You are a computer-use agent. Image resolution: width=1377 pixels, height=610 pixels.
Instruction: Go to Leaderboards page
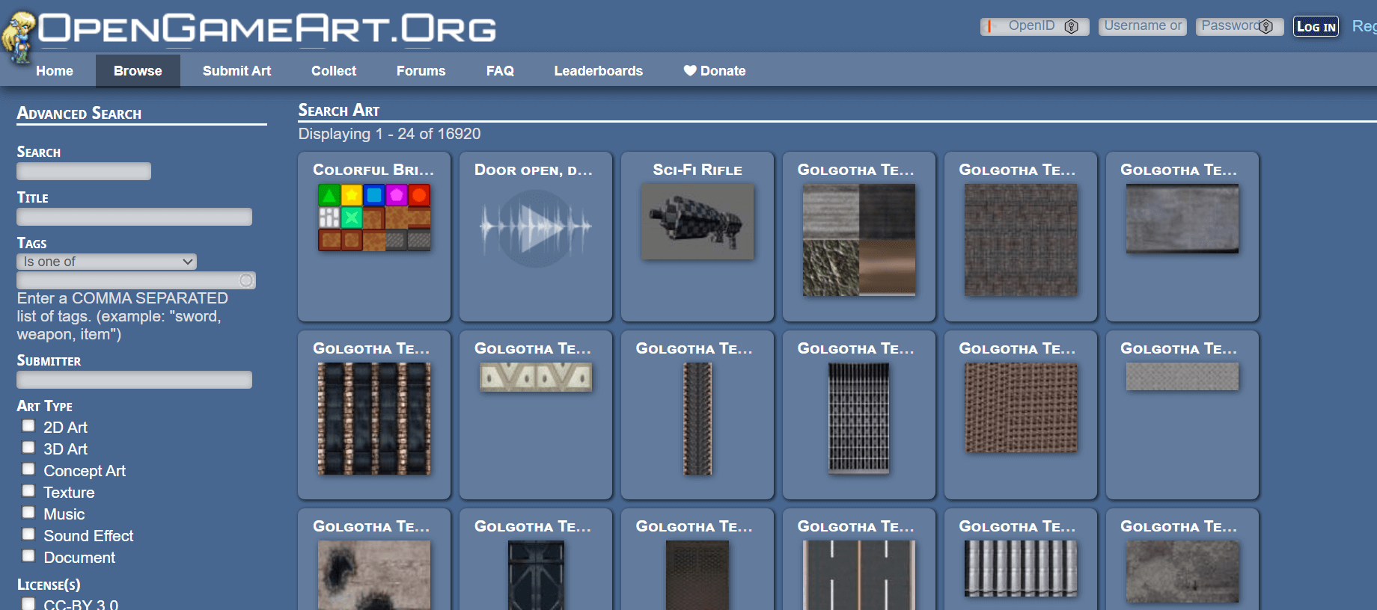click(x=598, y=71)
